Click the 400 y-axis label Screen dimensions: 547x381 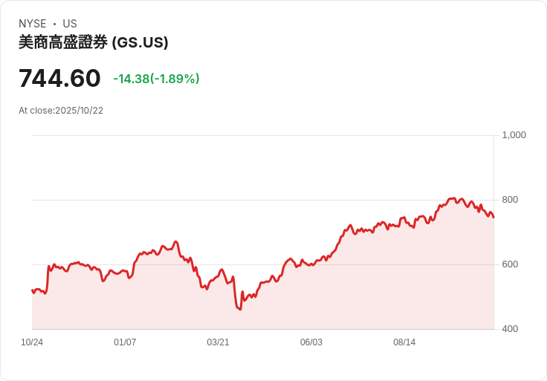[x=511, y=329]
